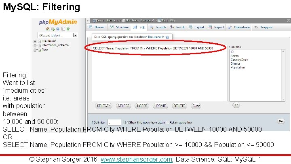Click the DELETE query template button
Viewport: 291px width, 164px height.
tap(179, 106)
